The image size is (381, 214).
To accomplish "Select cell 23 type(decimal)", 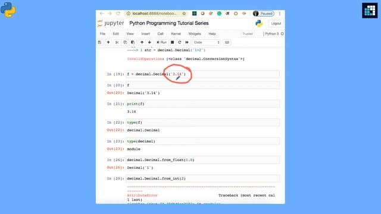I will pos(202,141).
